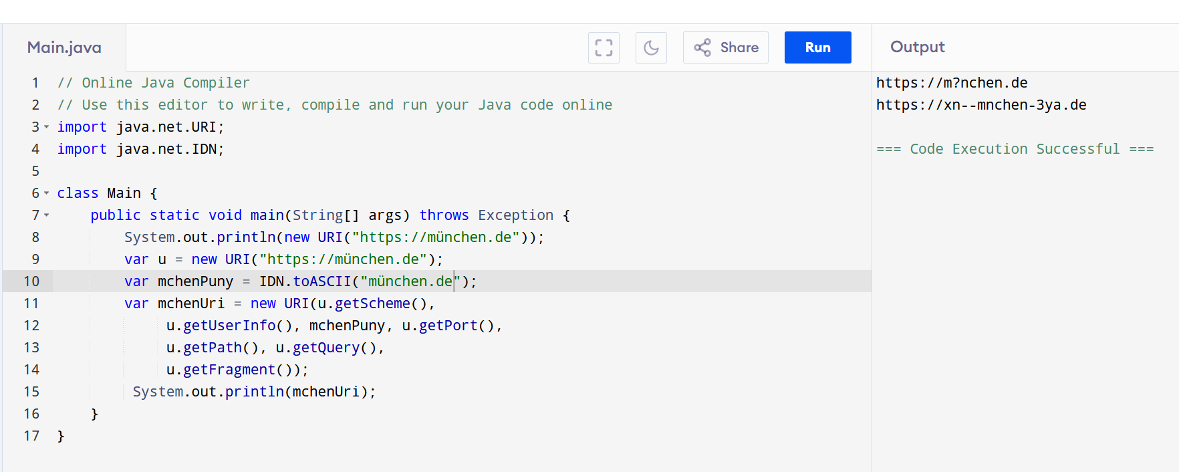This screenshot has height=472, width=1179.
Task: Click the Output panel header
Action: (917, 47)
